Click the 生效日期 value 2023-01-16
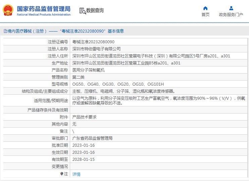The height and width of the screenshot is (181, 249). click(x=83, y=152)
